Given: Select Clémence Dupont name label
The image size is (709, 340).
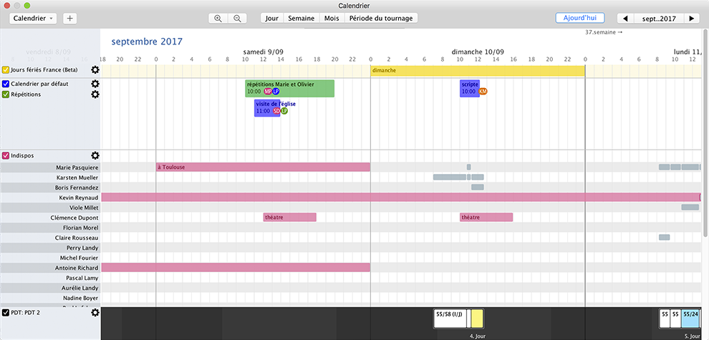Looking at the screenshot, I should [x=74, y=218].
